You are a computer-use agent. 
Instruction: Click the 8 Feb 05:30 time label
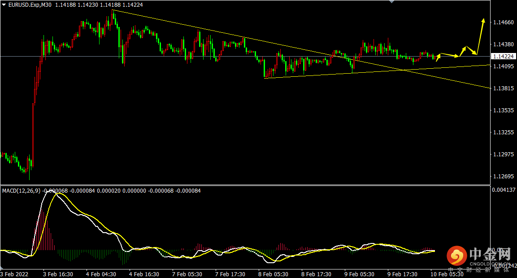tap(274, 274)
